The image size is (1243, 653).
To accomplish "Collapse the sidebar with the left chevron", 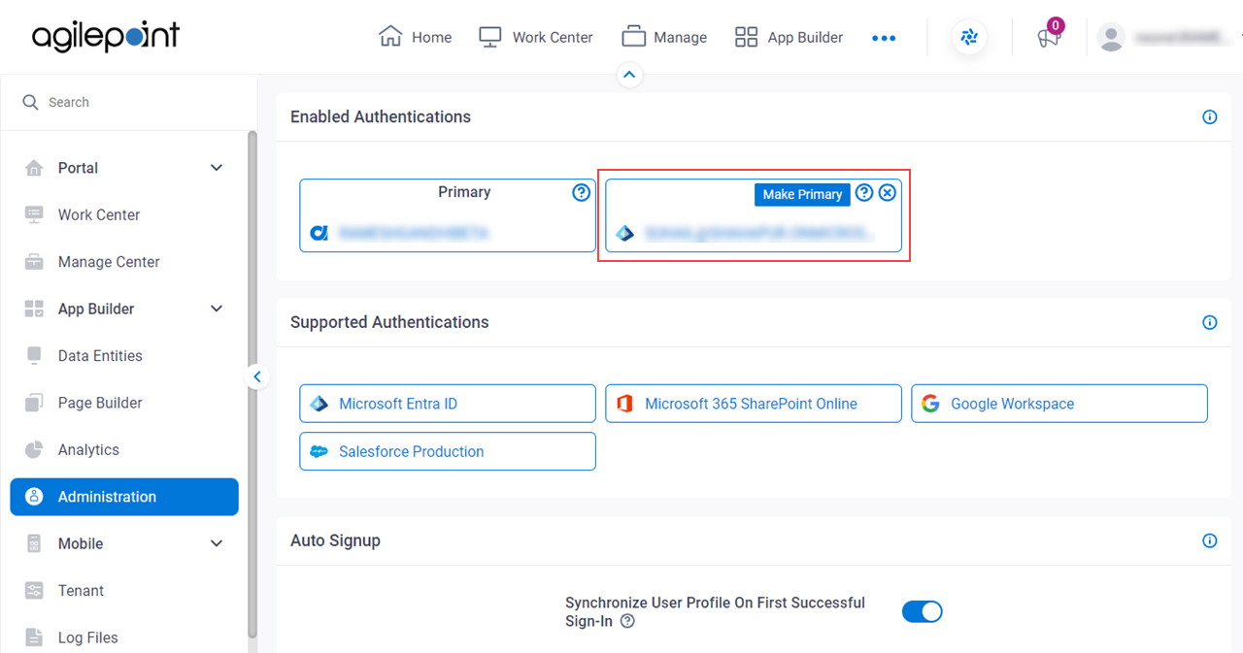I will coord(256,376).
